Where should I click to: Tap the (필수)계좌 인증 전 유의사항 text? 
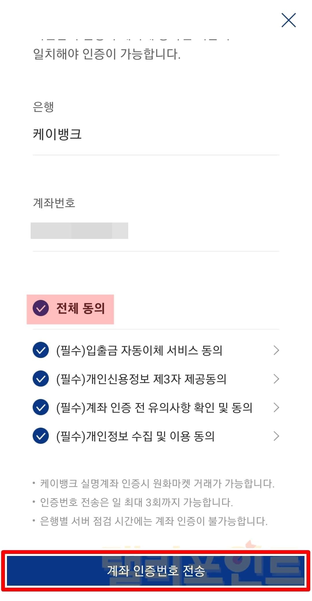[x=154, y=408]
